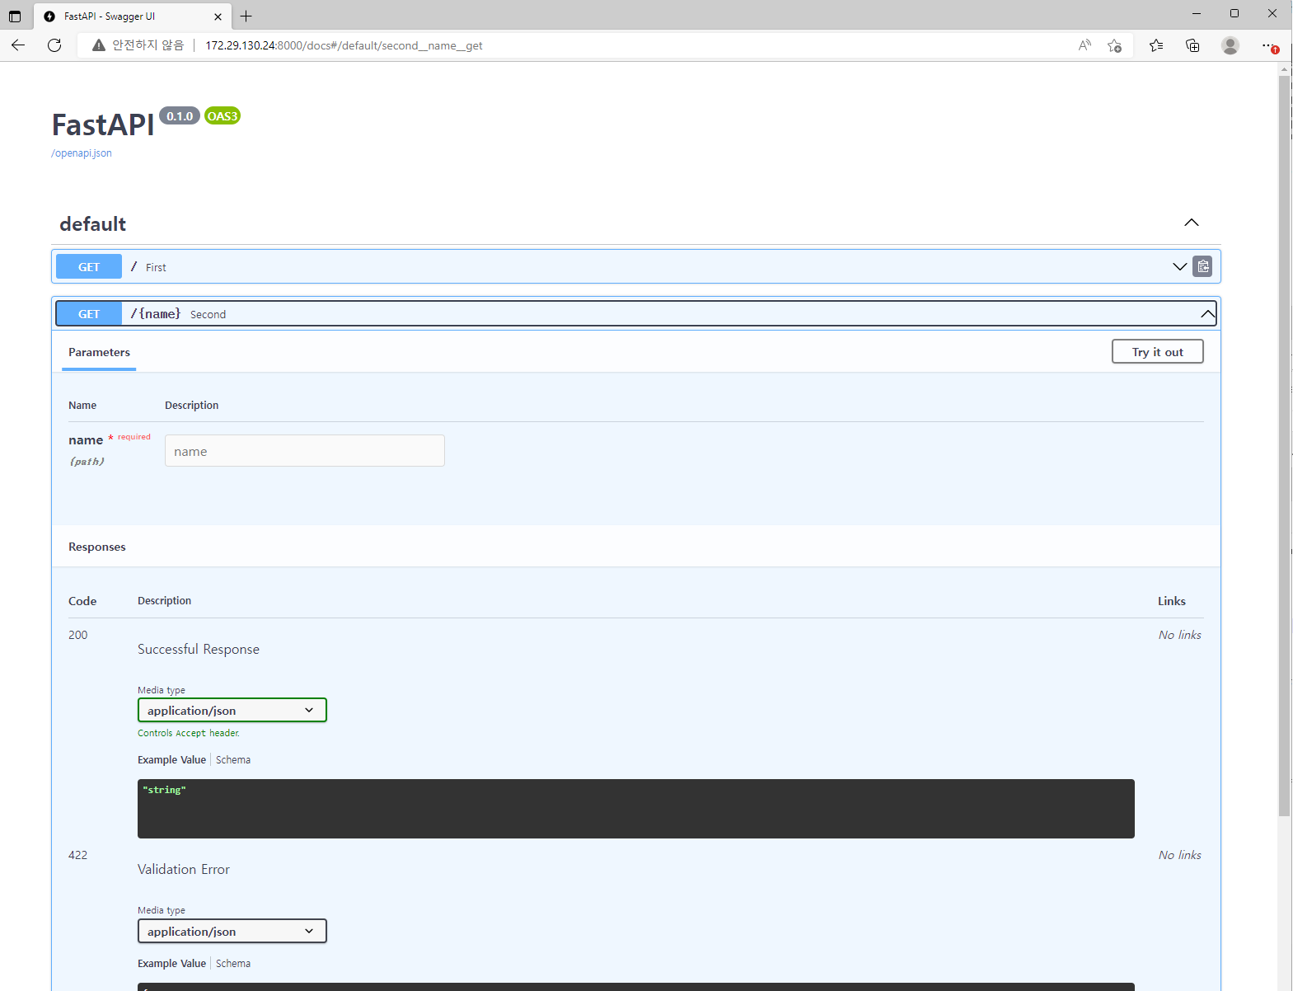
Task: Click the "string" example value block
Action: (636, 809)
